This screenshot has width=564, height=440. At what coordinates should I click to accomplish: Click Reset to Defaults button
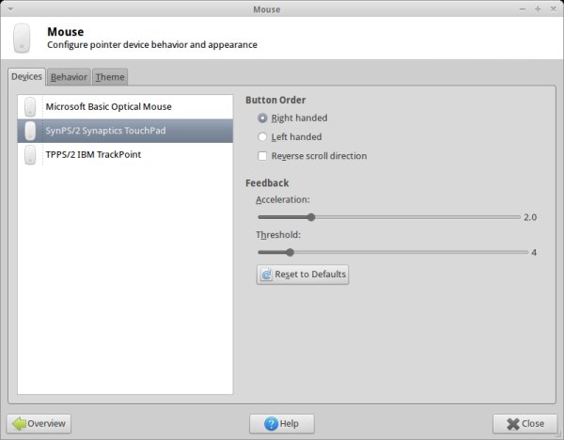pyautogui.click(x=303, y=275)
